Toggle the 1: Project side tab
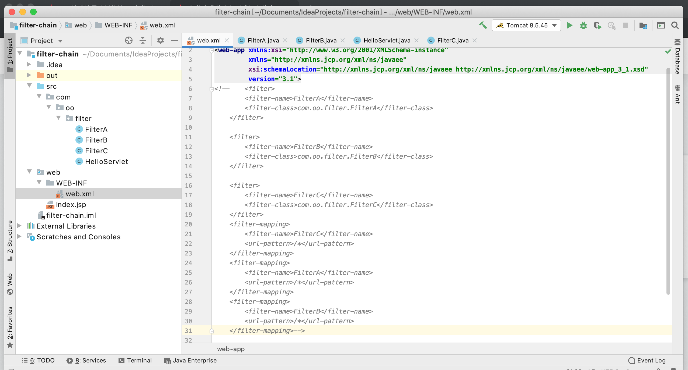Viewport: 688px width, 370px height. 10,55
